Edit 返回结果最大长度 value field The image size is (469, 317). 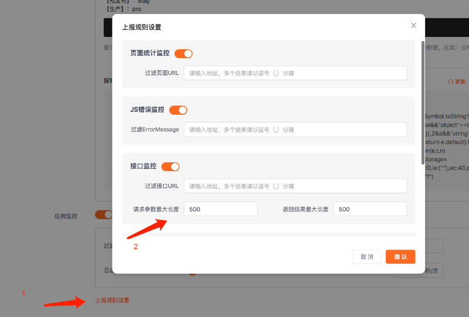pyautogui.click(x=370, y=209)
